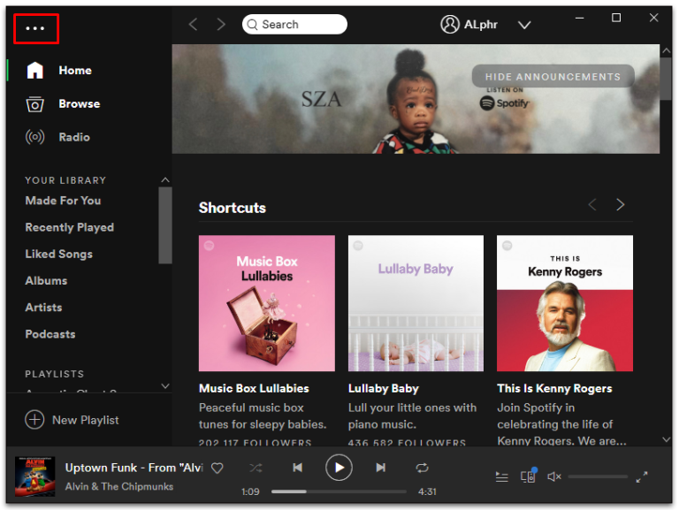Viewport: 679px width, 510px height.
Task: Skip to the previous track
Action: (297, 468)
